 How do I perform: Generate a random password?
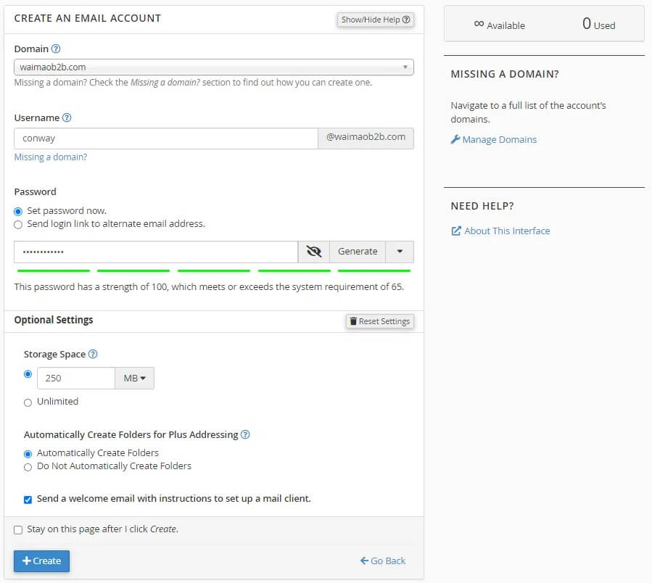(x=358, y=252)
